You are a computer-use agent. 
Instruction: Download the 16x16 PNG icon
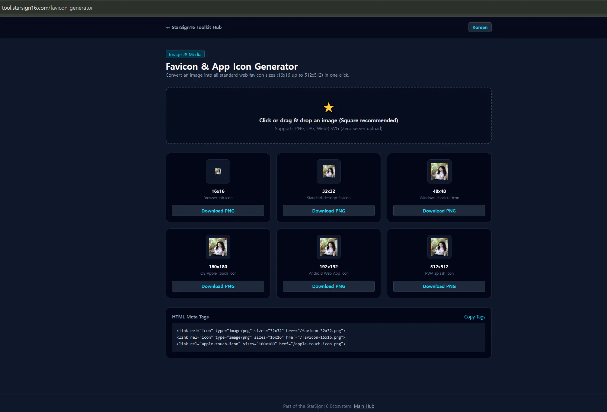218,211
